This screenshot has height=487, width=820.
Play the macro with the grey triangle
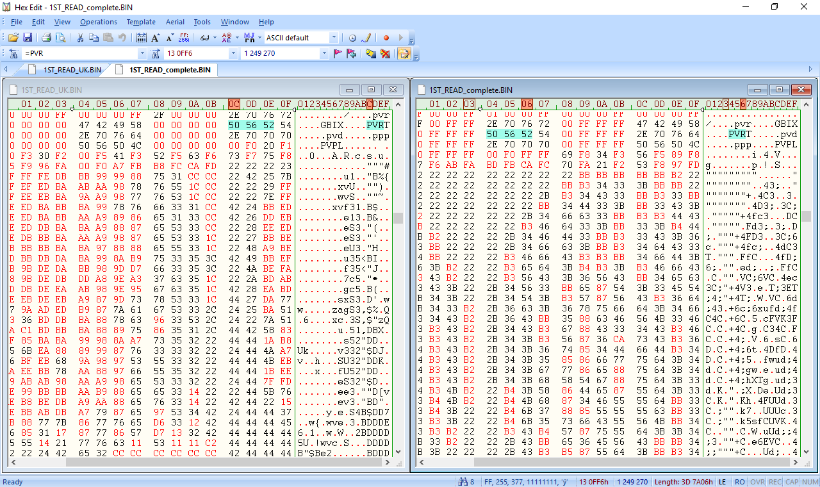[x=401, y=38]
